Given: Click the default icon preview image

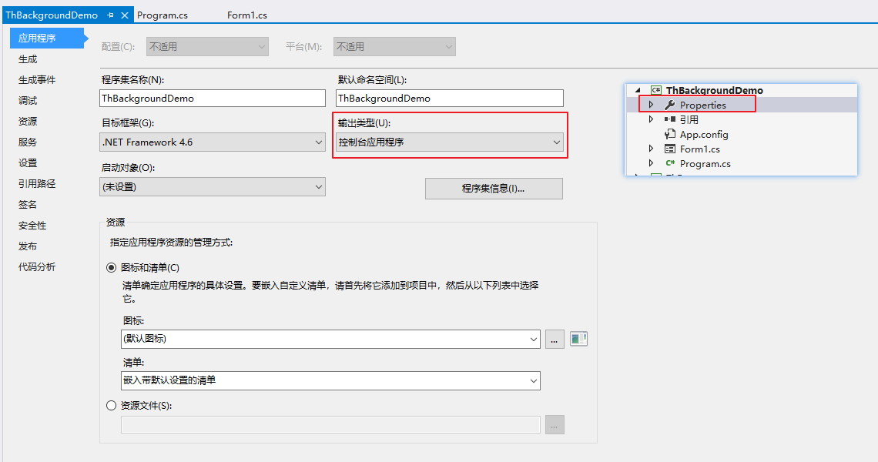Looking at the screenshot, I should click(x=578, y=339).
